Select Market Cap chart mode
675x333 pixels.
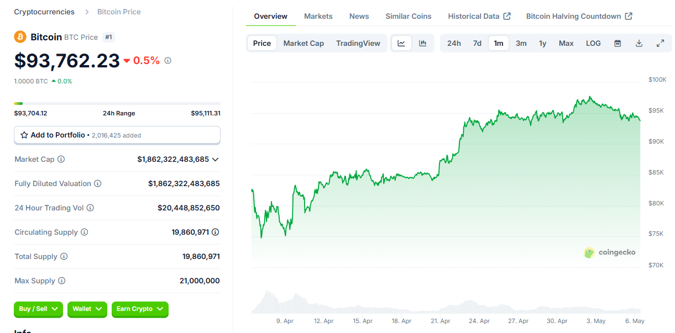point(304,43)
